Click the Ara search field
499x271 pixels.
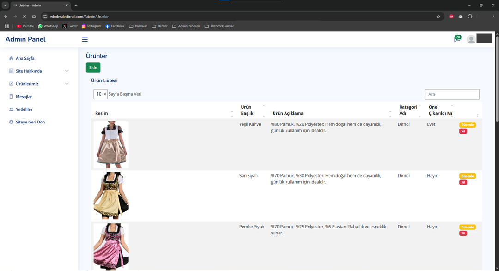coord(451,94)
